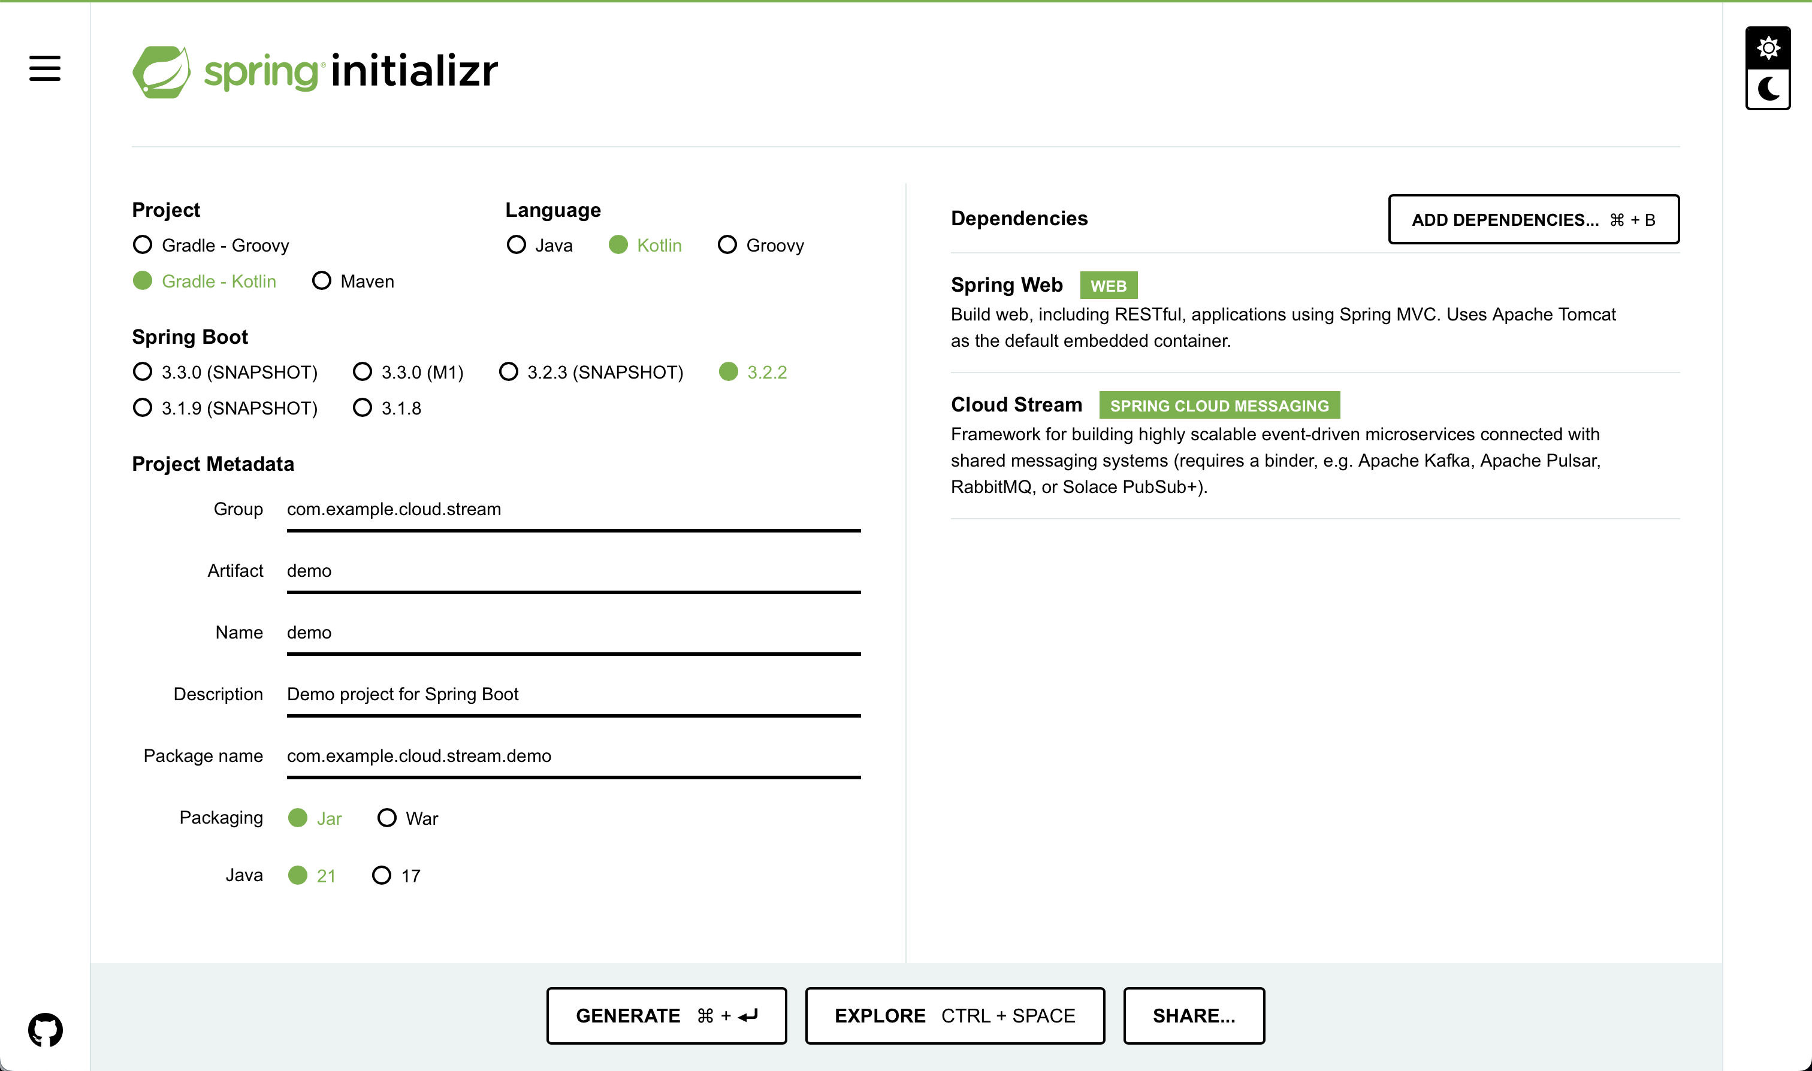Select War packaging
This screenshot has width=1812, height=1071.
click(x=408, y=818)
